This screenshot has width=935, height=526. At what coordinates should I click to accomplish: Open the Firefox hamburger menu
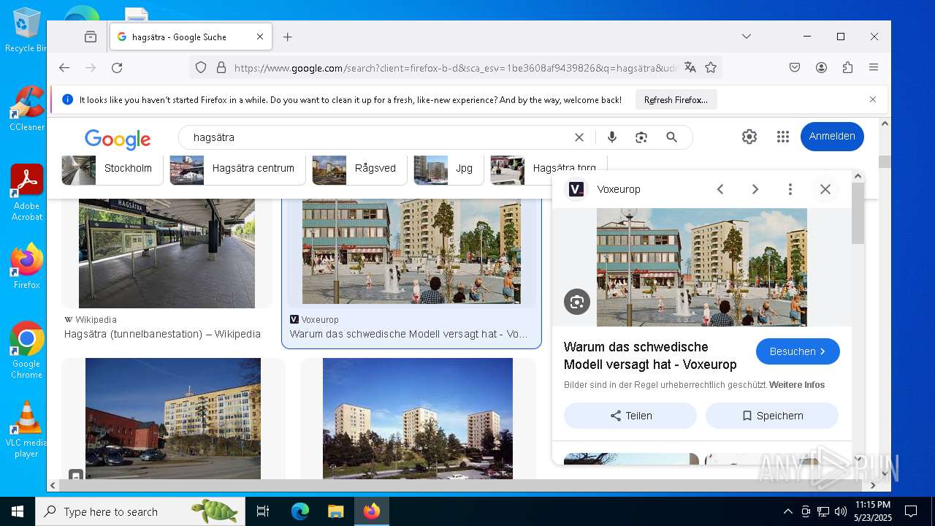point(874,68)
